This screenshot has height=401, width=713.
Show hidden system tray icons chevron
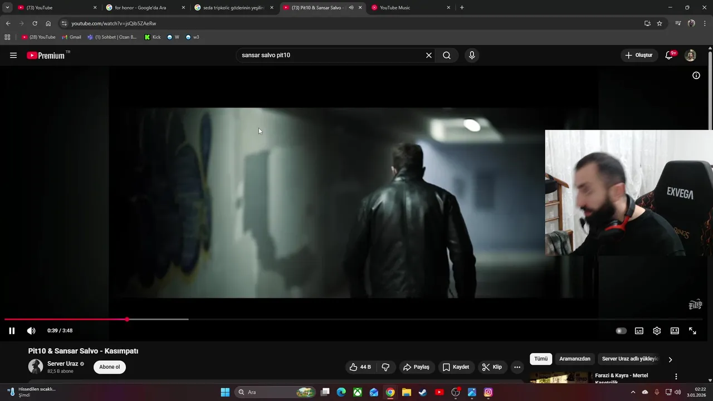tap(633, 392)
